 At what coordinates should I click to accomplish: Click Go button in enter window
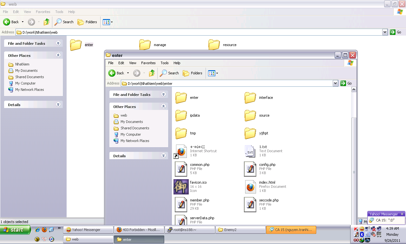[346, 83]
